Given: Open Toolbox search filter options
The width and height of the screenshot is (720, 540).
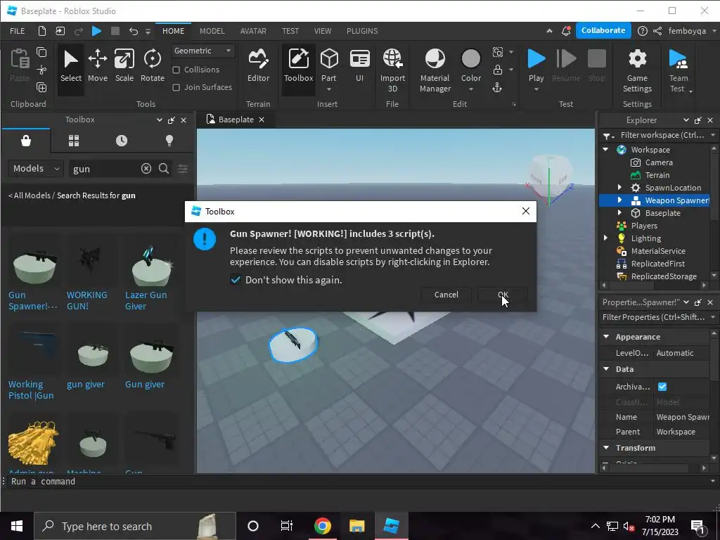Looking at the screenshot, I should pos(183,169).
